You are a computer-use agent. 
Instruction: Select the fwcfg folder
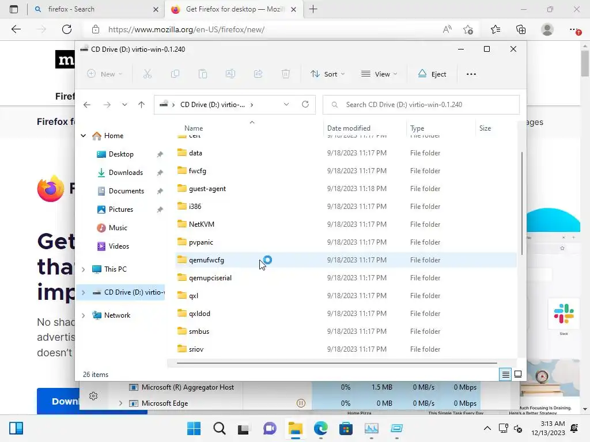pos(197,170)
